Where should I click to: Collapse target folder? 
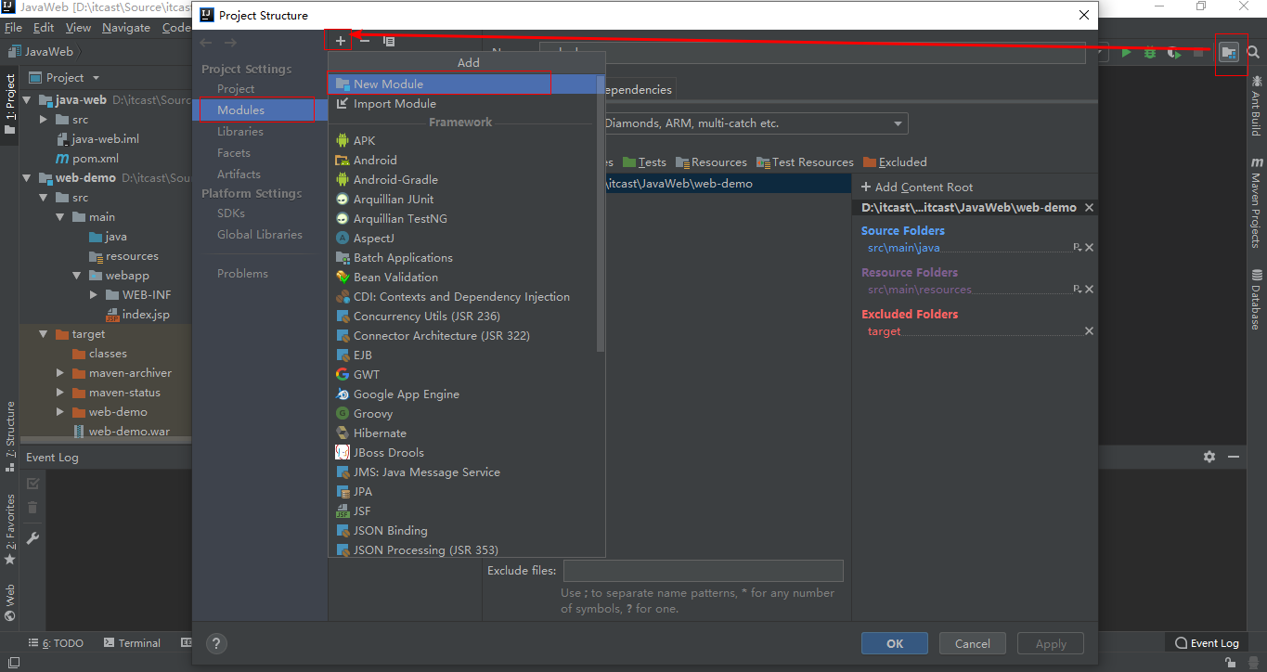coord(44,334)
